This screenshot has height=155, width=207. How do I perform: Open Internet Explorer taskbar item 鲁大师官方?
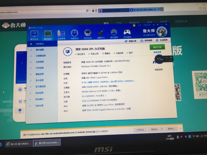(19, 144)
